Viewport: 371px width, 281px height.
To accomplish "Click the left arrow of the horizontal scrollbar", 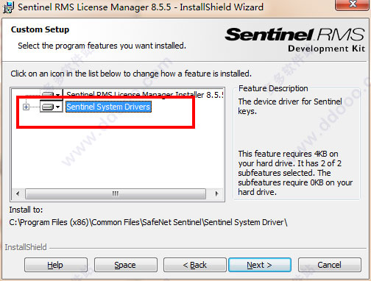I will coord(18,193).
